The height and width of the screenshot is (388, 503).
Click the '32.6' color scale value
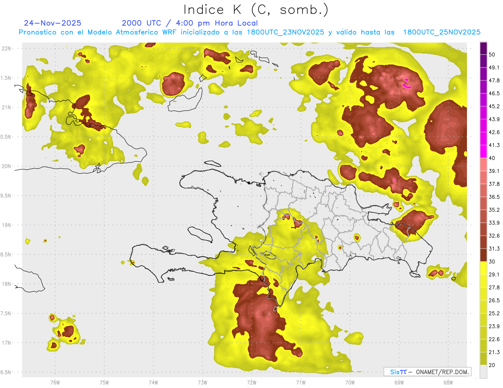click(x=494, y=236)
